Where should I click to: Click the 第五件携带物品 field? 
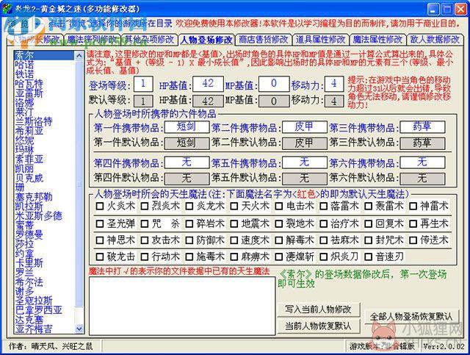(x=305, y=162)
